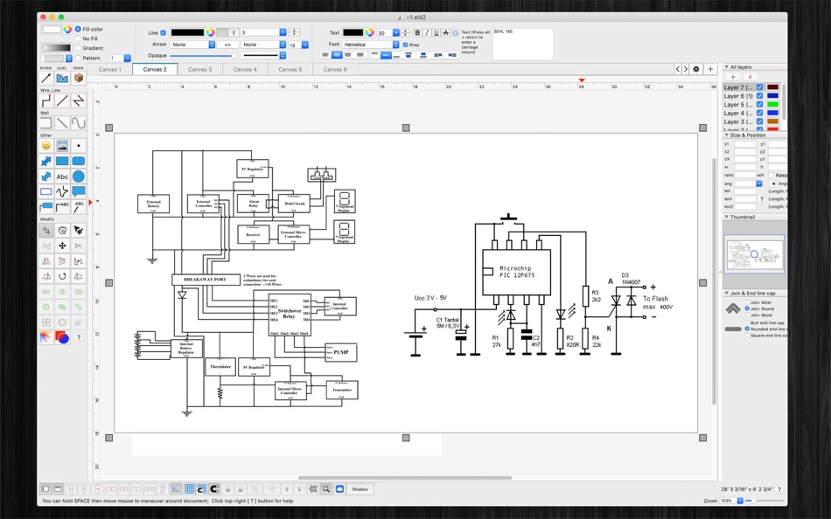Collapse the Thumbnail panel
The width and height of the screenshot is (831, 519).
(x=727, y=218)
